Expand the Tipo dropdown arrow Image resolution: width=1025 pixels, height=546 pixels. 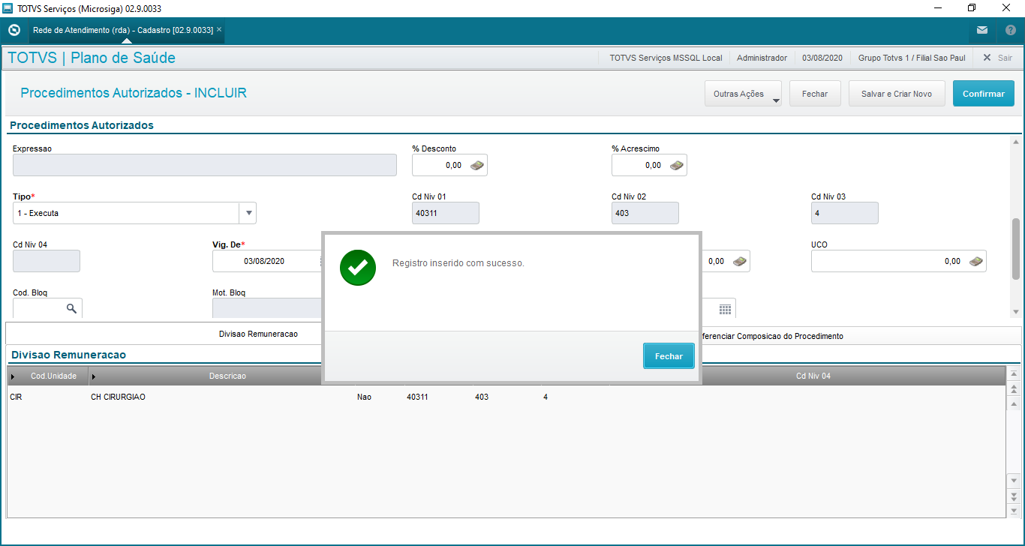click(x=248, y=213)
